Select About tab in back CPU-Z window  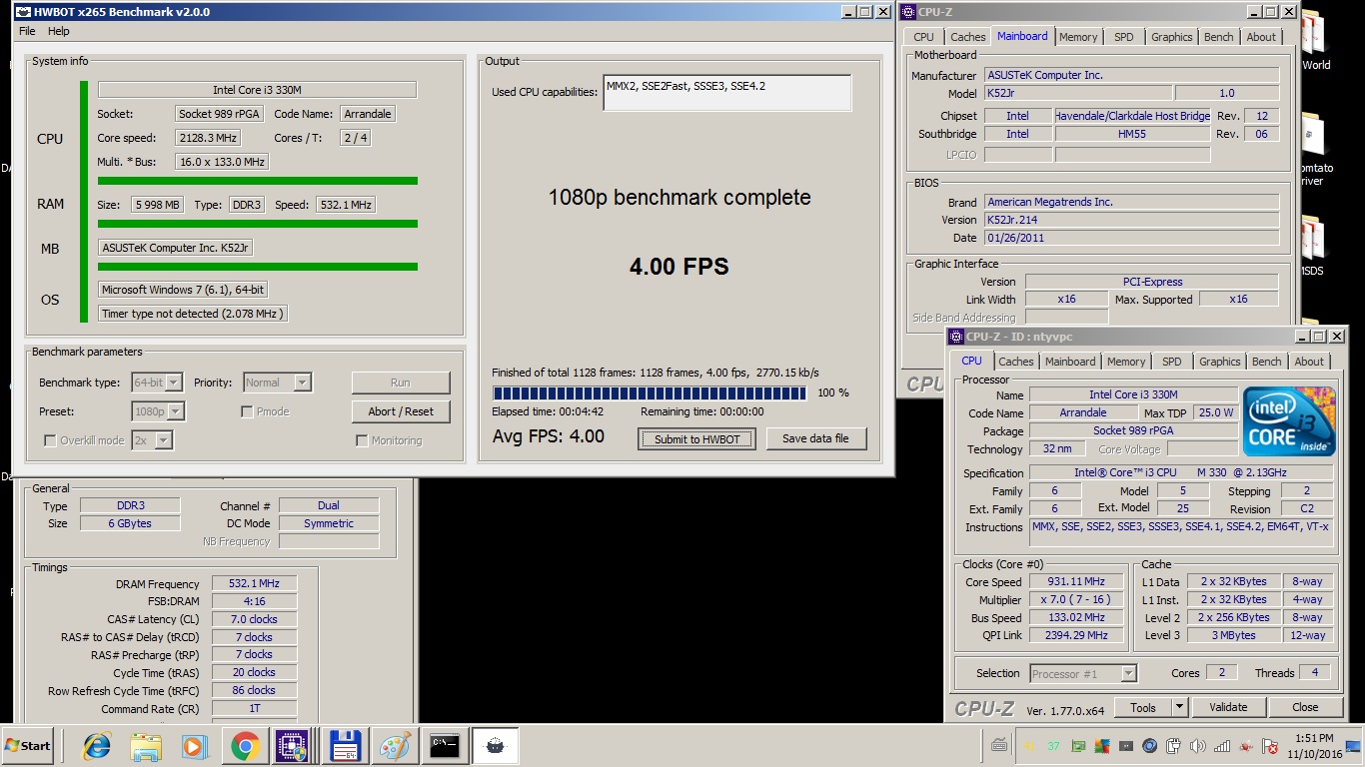click(1261, 37)
